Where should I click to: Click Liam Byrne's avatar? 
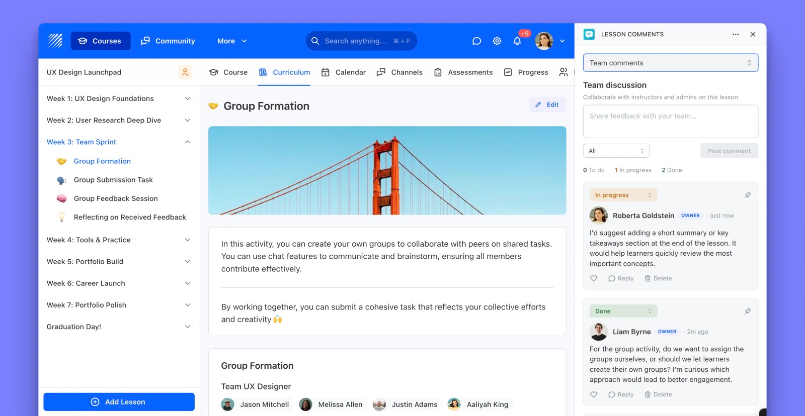(599, 332)
